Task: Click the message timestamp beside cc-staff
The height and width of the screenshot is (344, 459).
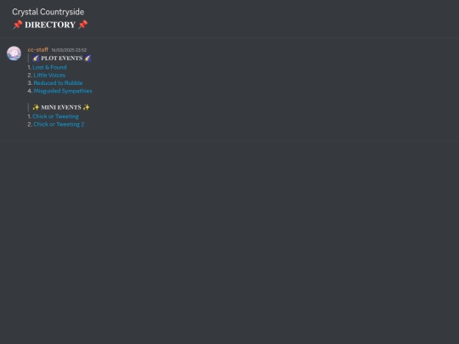Action: (69, 50)
